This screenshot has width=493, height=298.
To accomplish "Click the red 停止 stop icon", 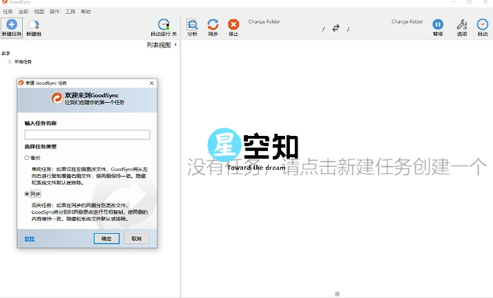I will (x=233, y=25).
